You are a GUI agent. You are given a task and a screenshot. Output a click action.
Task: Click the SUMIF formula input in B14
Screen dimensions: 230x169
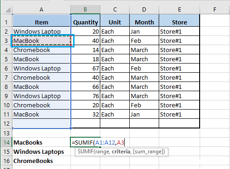[x=98, y=143]
